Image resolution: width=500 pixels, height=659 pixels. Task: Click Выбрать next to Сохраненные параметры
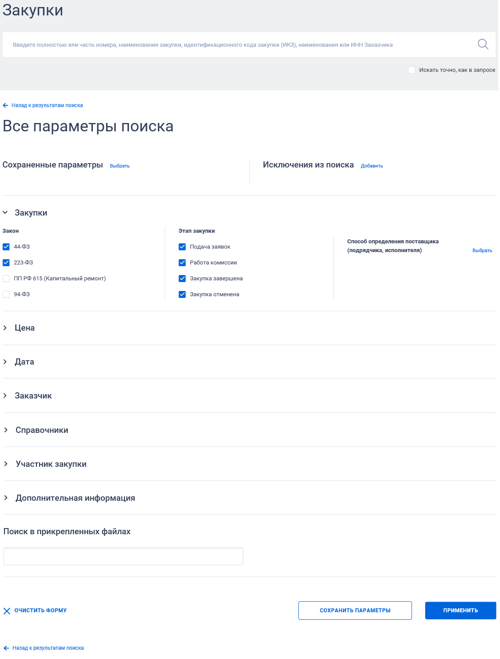(120, 166)
